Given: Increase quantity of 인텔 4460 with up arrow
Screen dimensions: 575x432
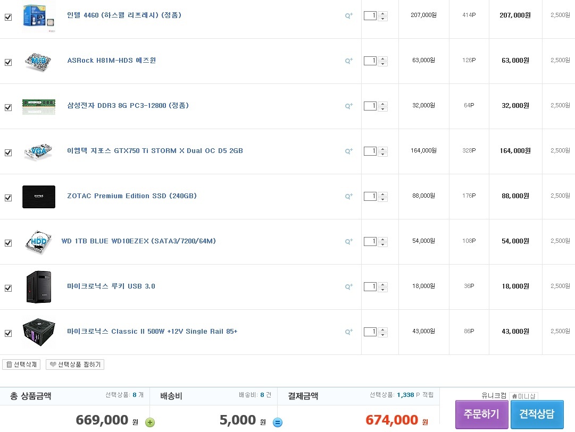Looking at the screenshot, I should [382, 13].
